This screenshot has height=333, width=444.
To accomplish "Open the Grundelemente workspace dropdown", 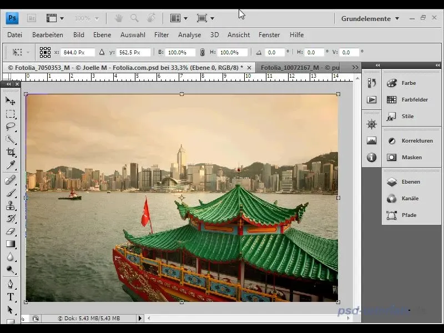I will pos(370,19).
